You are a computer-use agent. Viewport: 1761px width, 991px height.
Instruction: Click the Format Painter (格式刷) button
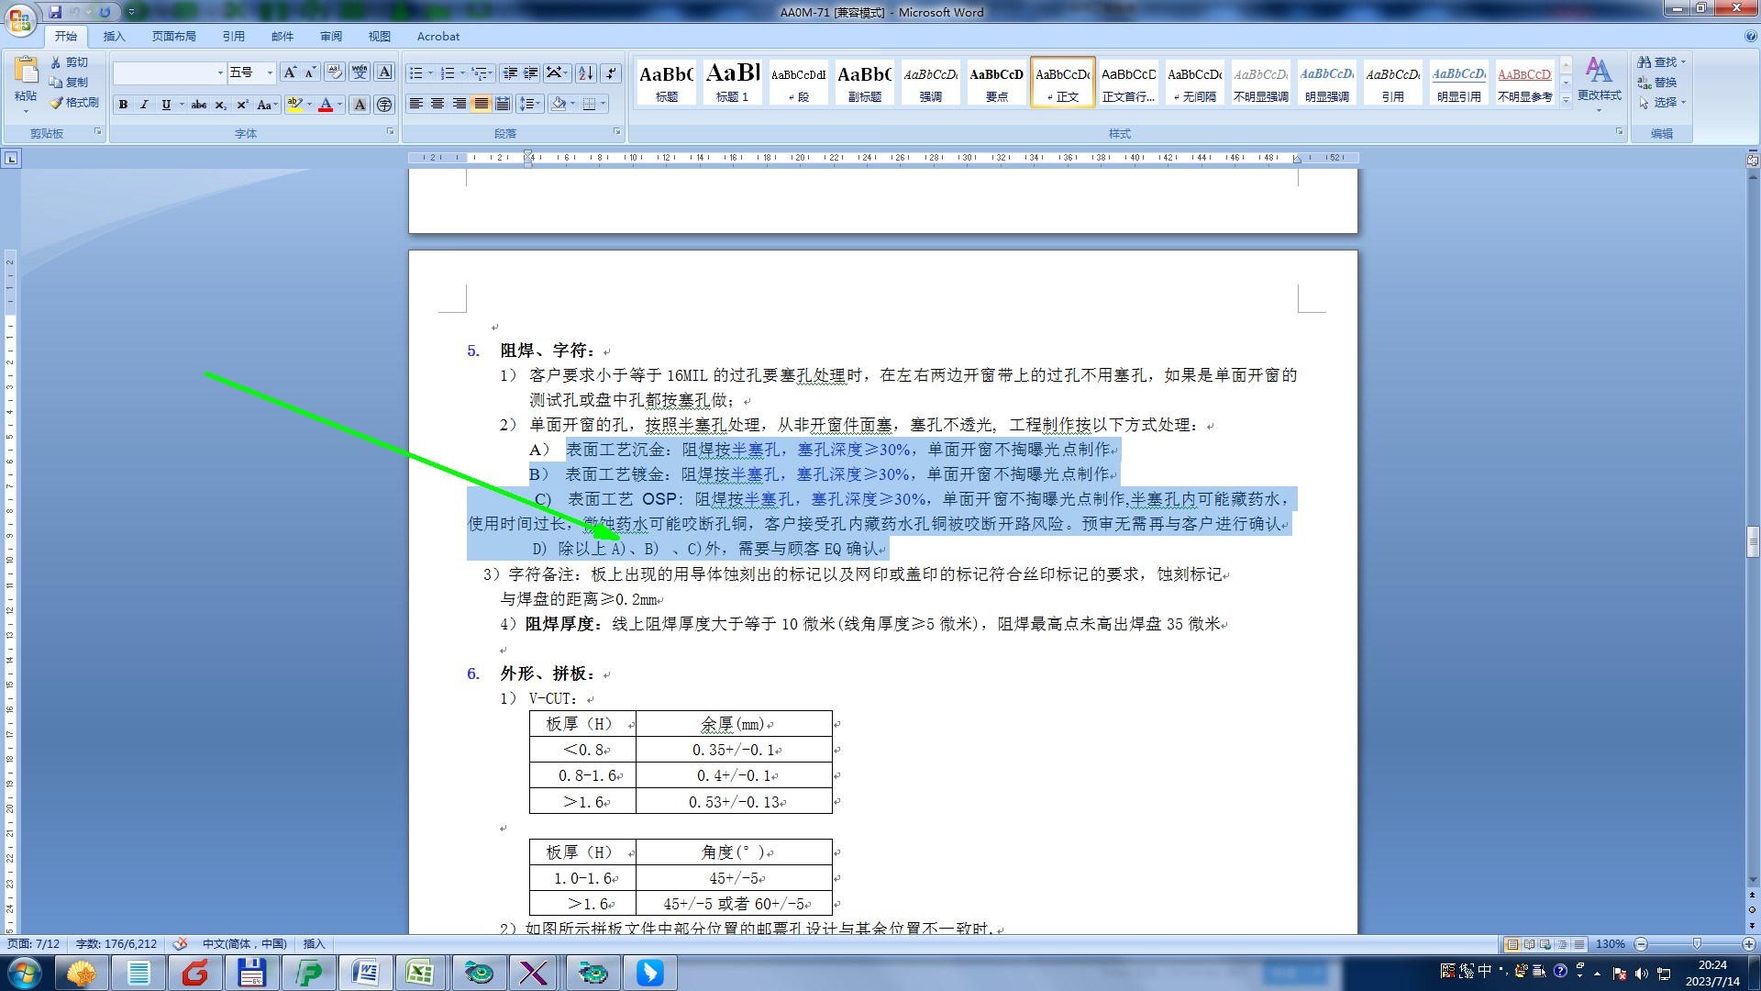point(75,103)
